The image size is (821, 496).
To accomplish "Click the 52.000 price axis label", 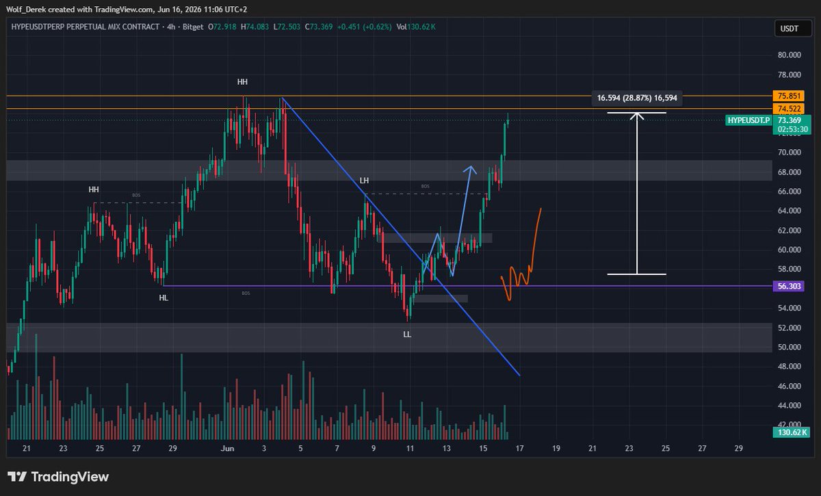I will click(x=788, y=328).
